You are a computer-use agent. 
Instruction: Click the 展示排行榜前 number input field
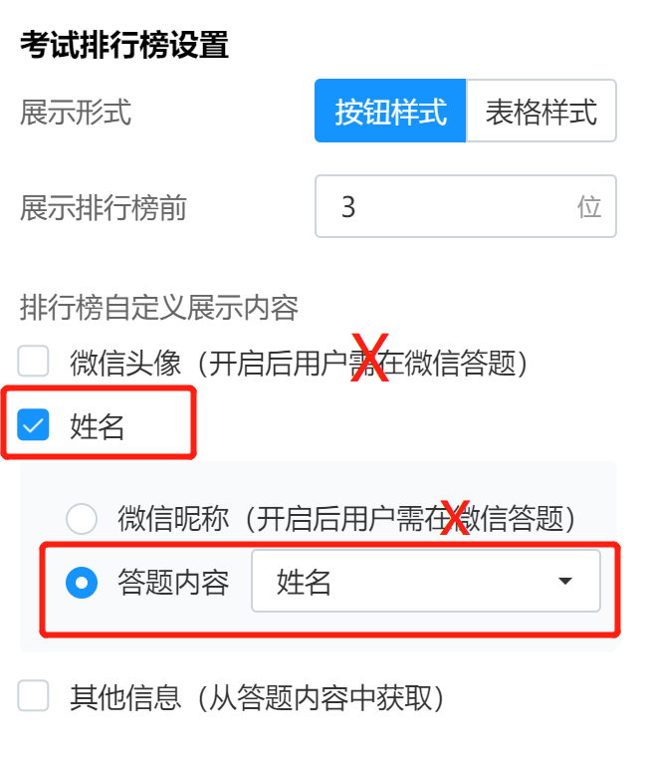pyautogui.click(x=466, y=206)
